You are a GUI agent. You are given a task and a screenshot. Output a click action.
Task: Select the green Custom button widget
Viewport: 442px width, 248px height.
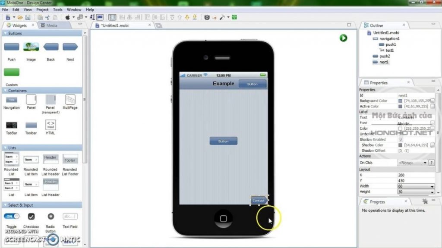(12, 72)
